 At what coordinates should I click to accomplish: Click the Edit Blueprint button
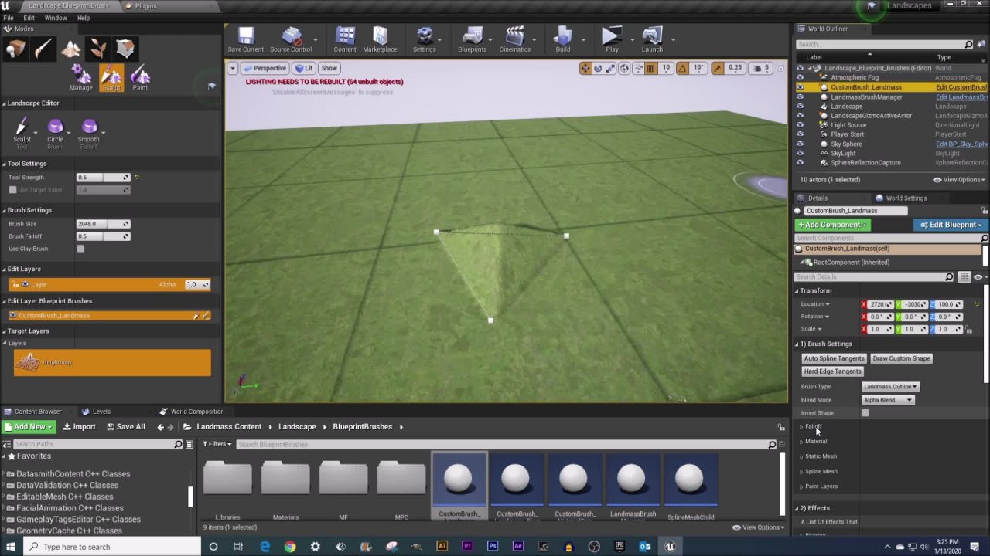pos(950,225)
